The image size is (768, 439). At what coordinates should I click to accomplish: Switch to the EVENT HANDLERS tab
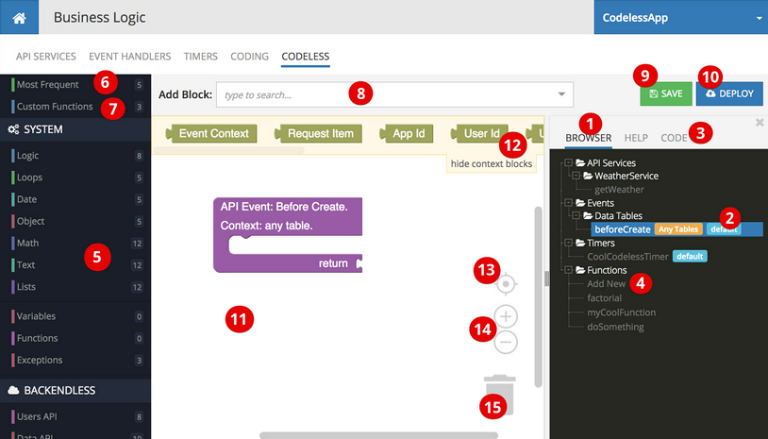(130, 57)
